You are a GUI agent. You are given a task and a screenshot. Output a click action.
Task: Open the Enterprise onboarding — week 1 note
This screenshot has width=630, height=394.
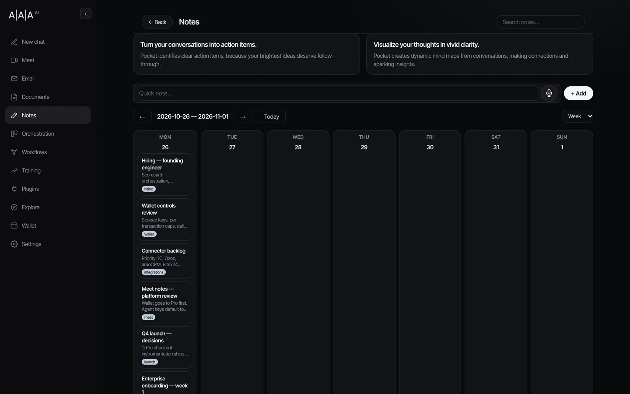[x=165, y=383]
